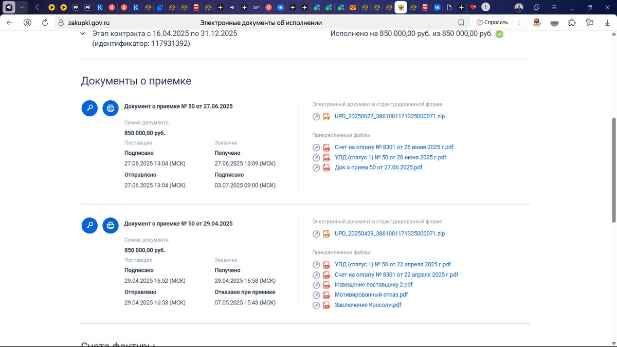617x347 pixels.
Task: Click signature icon beside UPD_20250429 zip file
Action: click(x=316, y=234)
